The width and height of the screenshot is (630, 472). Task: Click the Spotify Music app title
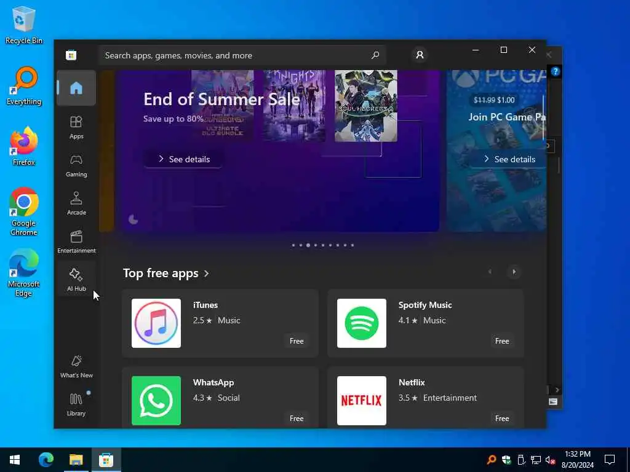pos(425,305)
